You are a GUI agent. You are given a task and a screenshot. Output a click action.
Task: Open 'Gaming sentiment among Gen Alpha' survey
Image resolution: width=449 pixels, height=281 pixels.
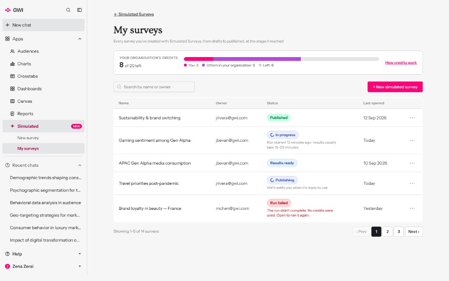[155, 140]
